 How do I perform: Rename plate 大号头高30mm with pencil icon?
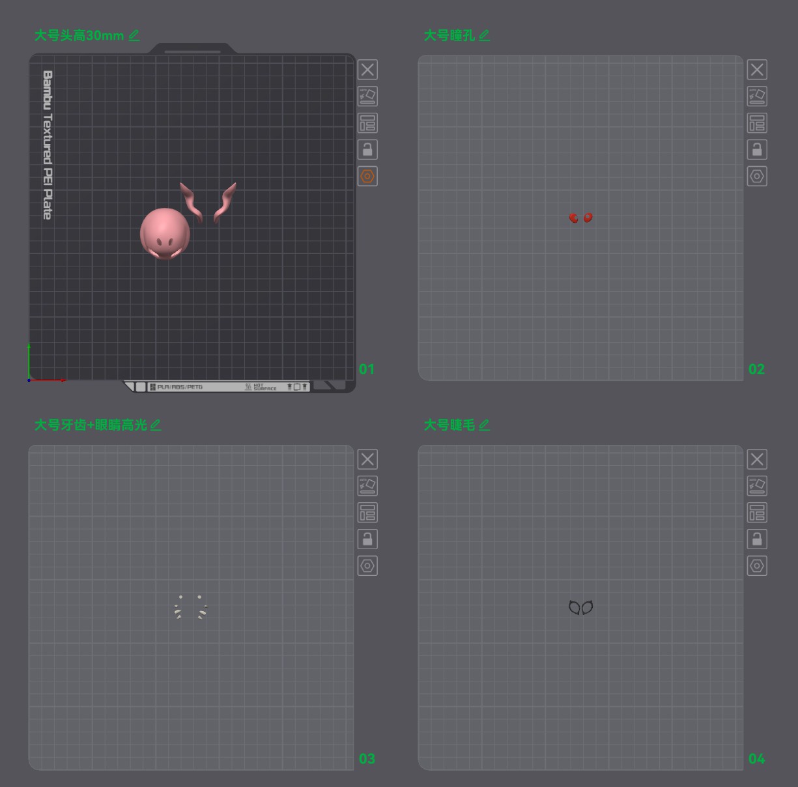(134, 35)
